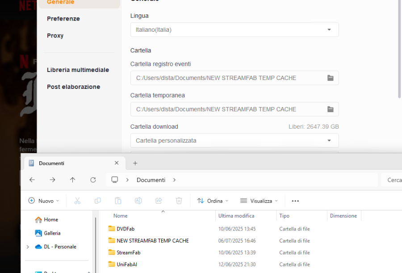402x273 pixels.
Task: Click folder browse icon for Cartella temporanea
Action: click(330, 109)
